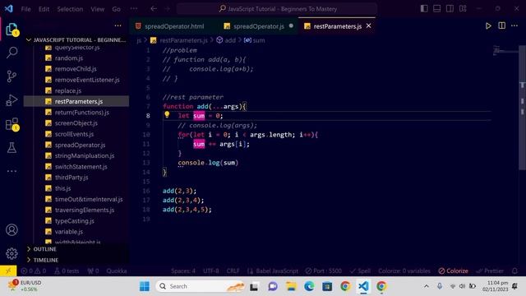Toggle the secondary side bar
Viewport: 526px width, 296px height.
point(450,9)
